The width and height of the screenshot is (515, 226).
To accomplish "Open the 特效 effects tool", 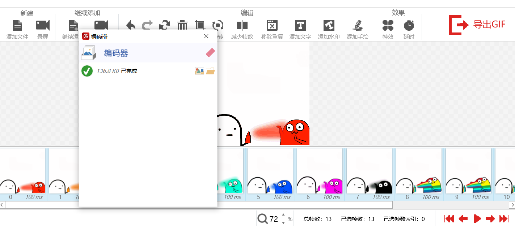I will (x=388, y=26).
